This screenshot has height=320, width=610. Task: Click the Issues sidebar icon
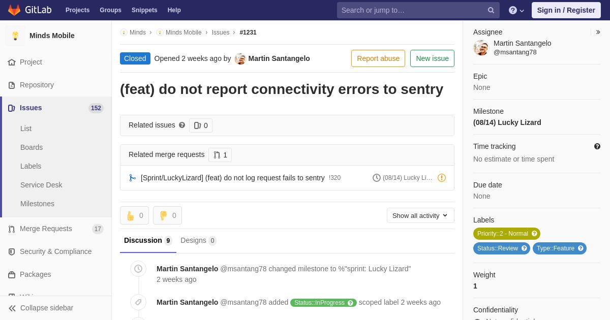[12, 108]
